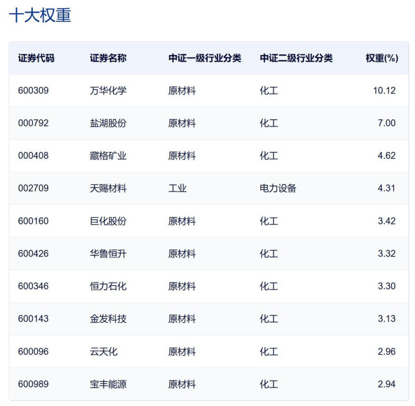The height and width of the screenshot is (406, 415).
Task: Select stock code 600160
Action: 33,221
